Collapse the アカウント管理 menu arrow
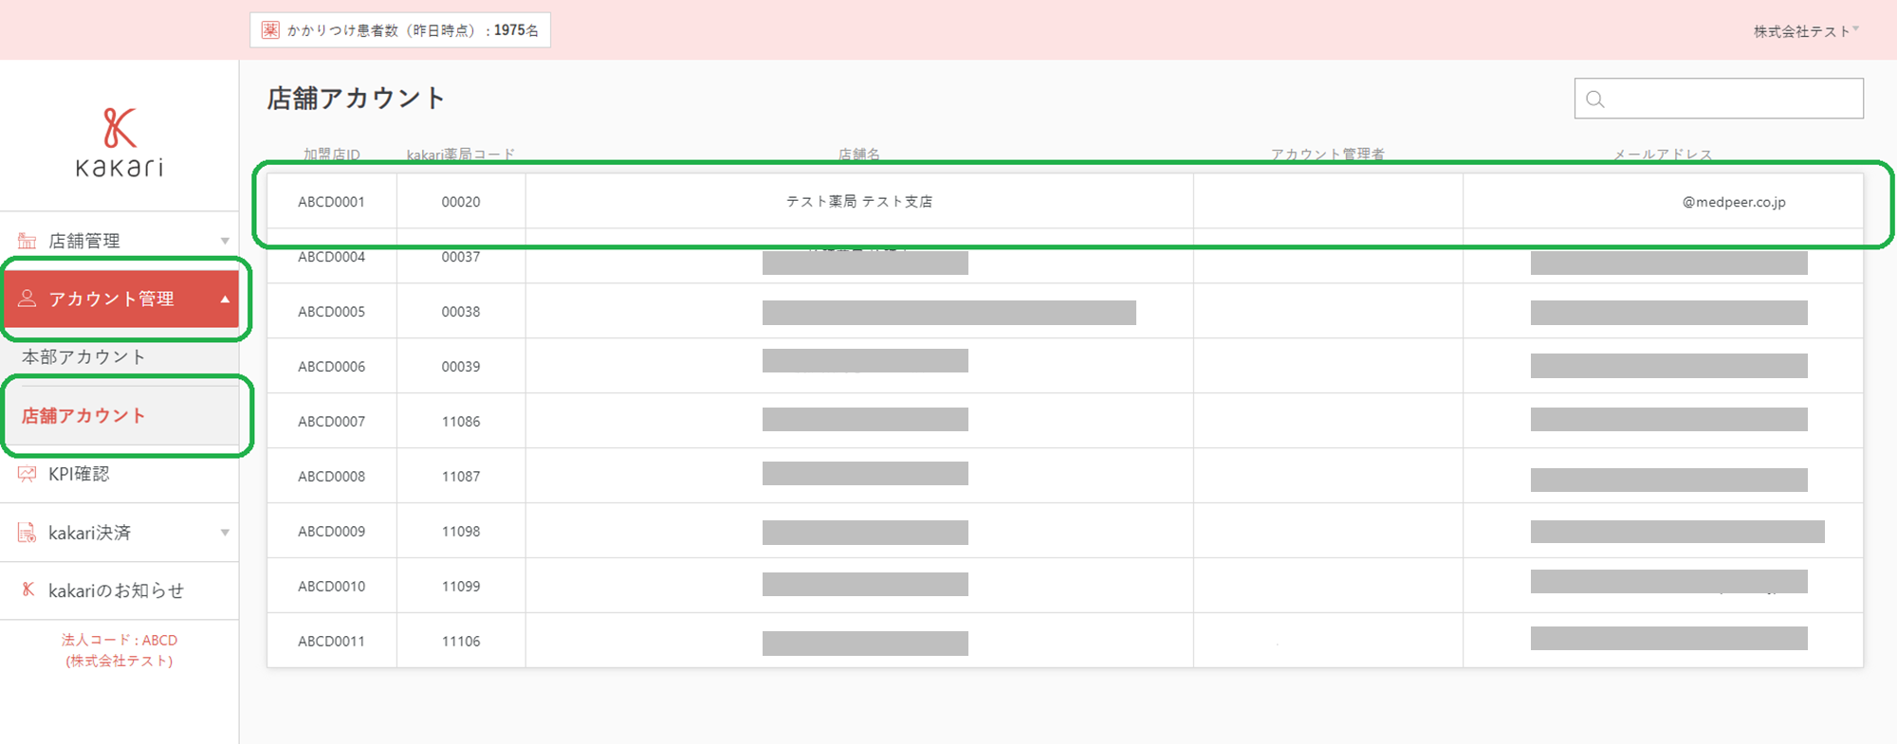This screenshot has width=1897, height=744. point(225,299)
